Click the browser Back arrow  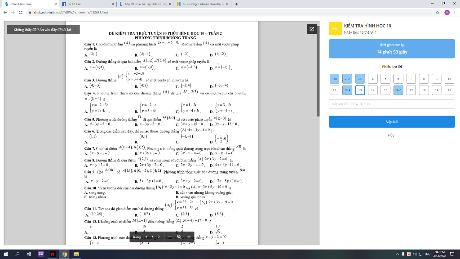[5, 12]
